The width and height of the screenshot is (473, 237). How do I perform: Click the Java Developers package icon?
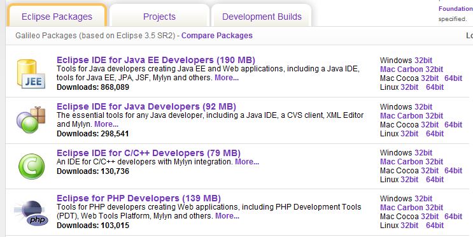coord(31,120)
